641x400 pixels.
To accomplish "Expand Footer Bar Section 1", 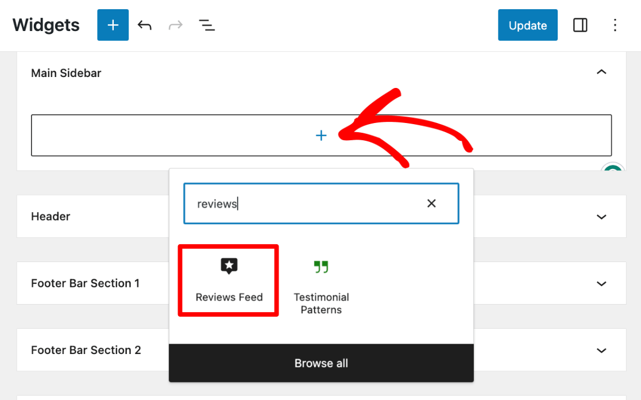I will 601,283.
